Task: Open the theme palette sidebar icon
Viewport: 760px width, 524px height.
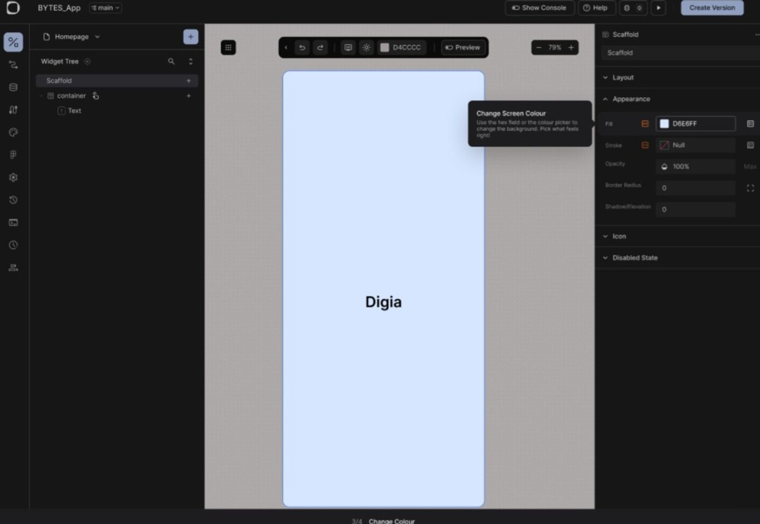Action: pos(13,133)
